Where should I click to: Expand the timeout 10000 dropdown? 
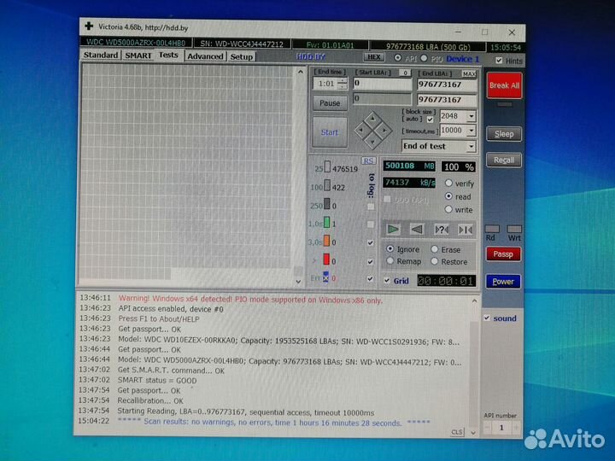pos(471,131)
